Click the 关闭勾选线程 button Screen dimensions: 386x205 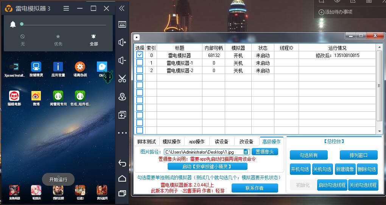click(x=363, y=185)
